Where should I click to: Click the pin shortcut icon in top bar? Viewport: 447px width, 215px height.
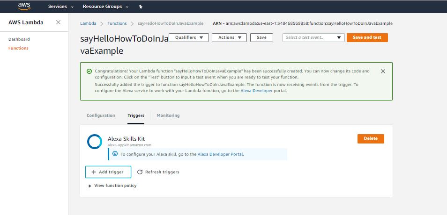[141, 7]
